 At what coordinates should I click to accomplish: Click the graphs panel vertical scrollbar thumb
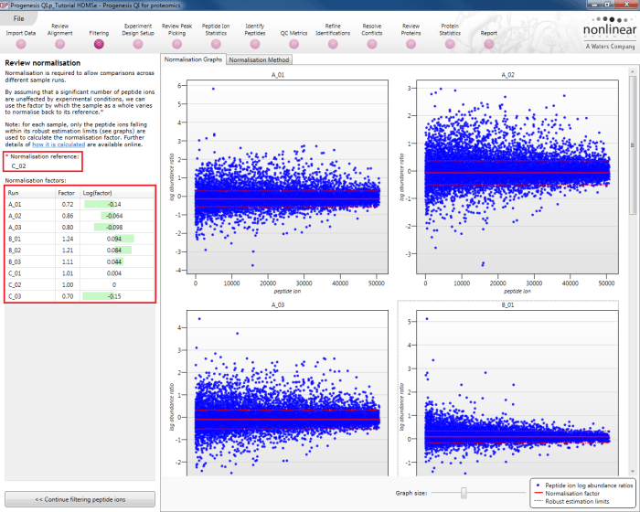click(633, 145)
